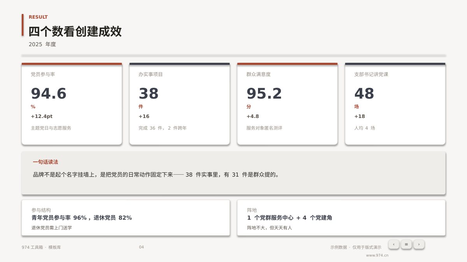The width and height of the screenshot is (467, 262).
Task: Click the 974 工具箱 · 模板库 footer
Action: point(41,247)
